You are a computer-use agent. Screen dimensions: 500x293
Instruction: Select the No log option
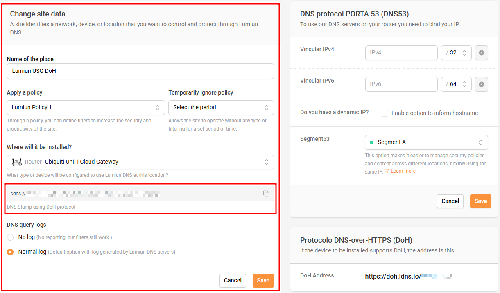[11, 237]
